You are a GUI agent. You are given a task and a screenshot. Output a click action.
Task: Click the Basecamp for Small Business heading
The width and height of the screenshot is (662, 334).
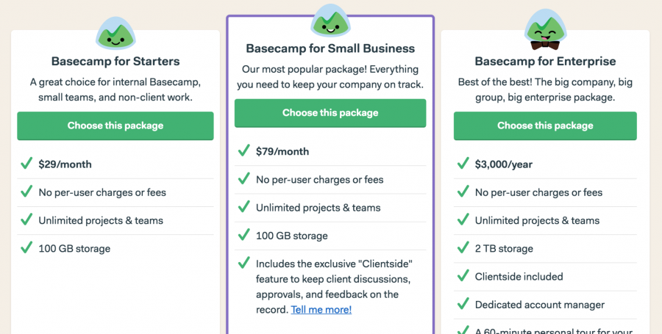(330, 48)
